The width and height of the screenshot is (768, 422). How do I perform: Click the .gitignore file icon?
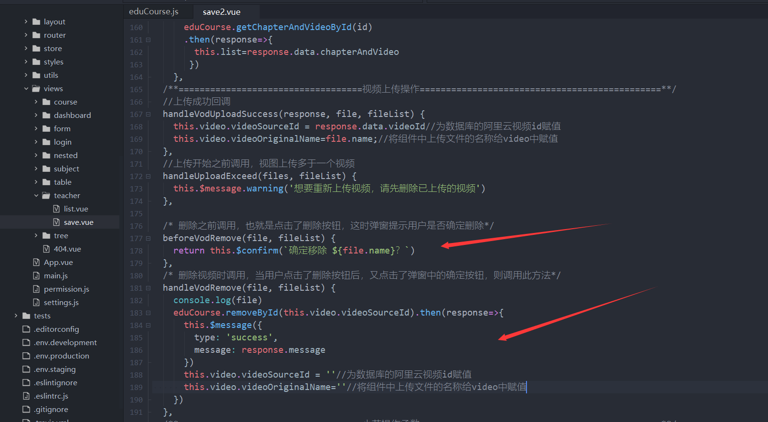[x=26, y=409]
